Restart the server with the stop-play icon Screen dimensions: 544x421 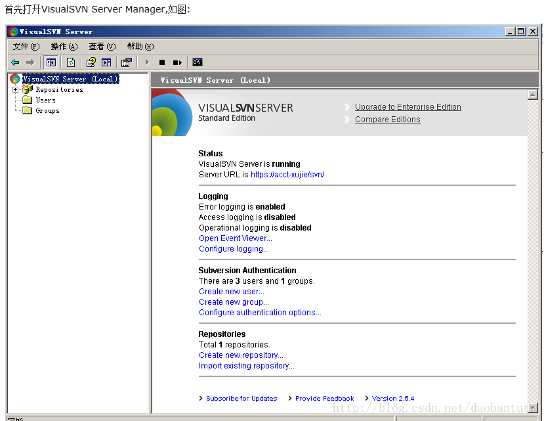[x=177, y=62]
